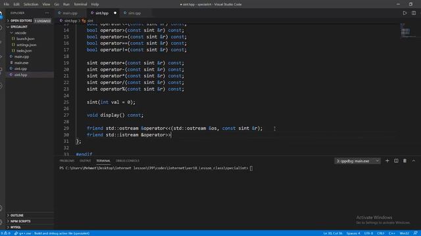This screenshot has height=236, width=421.
Task: Open the Help menu
Action: (95, 5)
